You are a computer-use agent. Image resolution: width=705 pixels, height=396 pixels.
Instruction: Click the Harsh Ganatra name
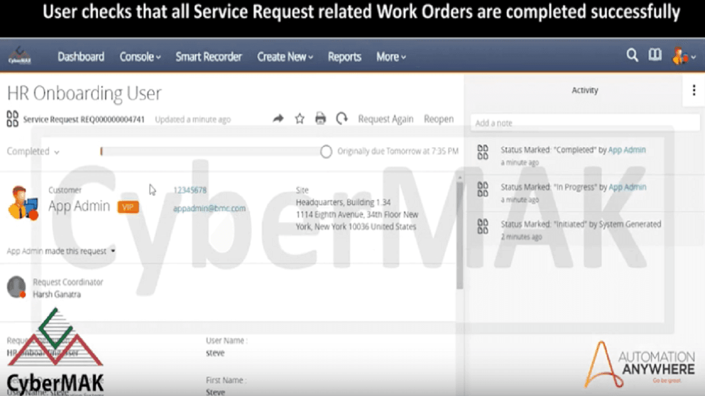click(57, 294)
